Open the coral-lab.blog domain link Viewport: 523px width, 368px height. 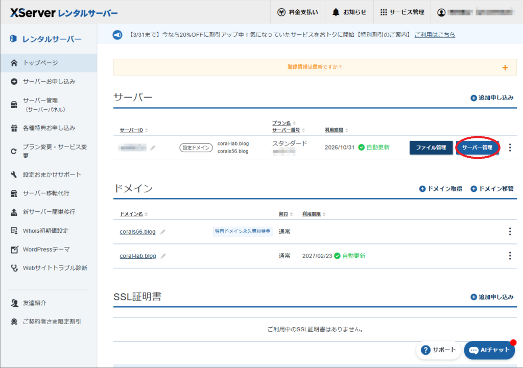[x=138, y=256]
